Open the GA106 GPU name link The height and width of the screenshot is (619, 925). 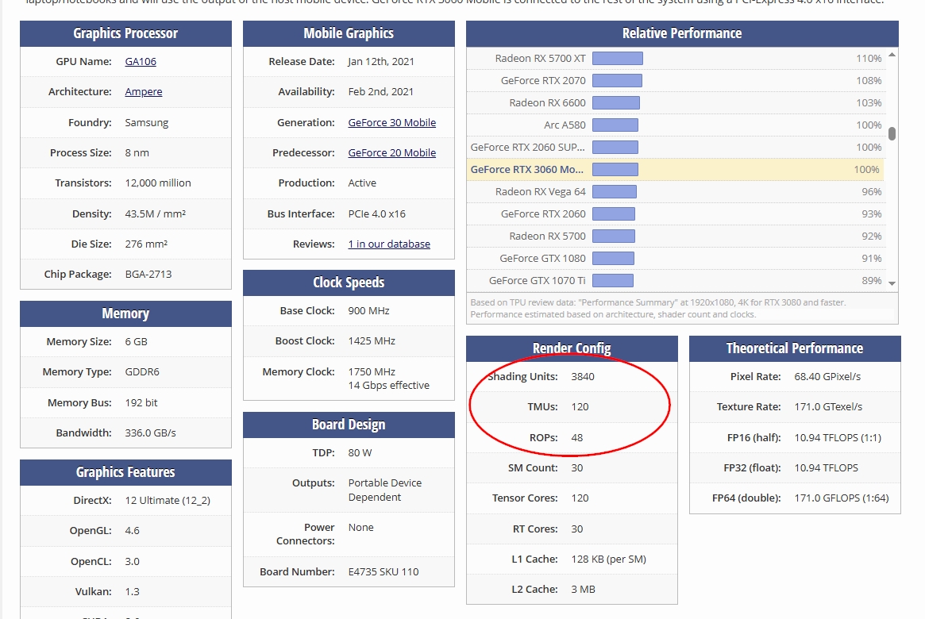tap(141, 61)
